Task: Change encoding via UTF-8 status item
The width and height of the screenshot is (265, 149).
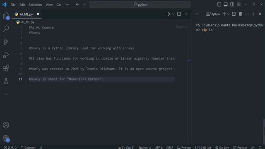Action: [x=159, y=147]
